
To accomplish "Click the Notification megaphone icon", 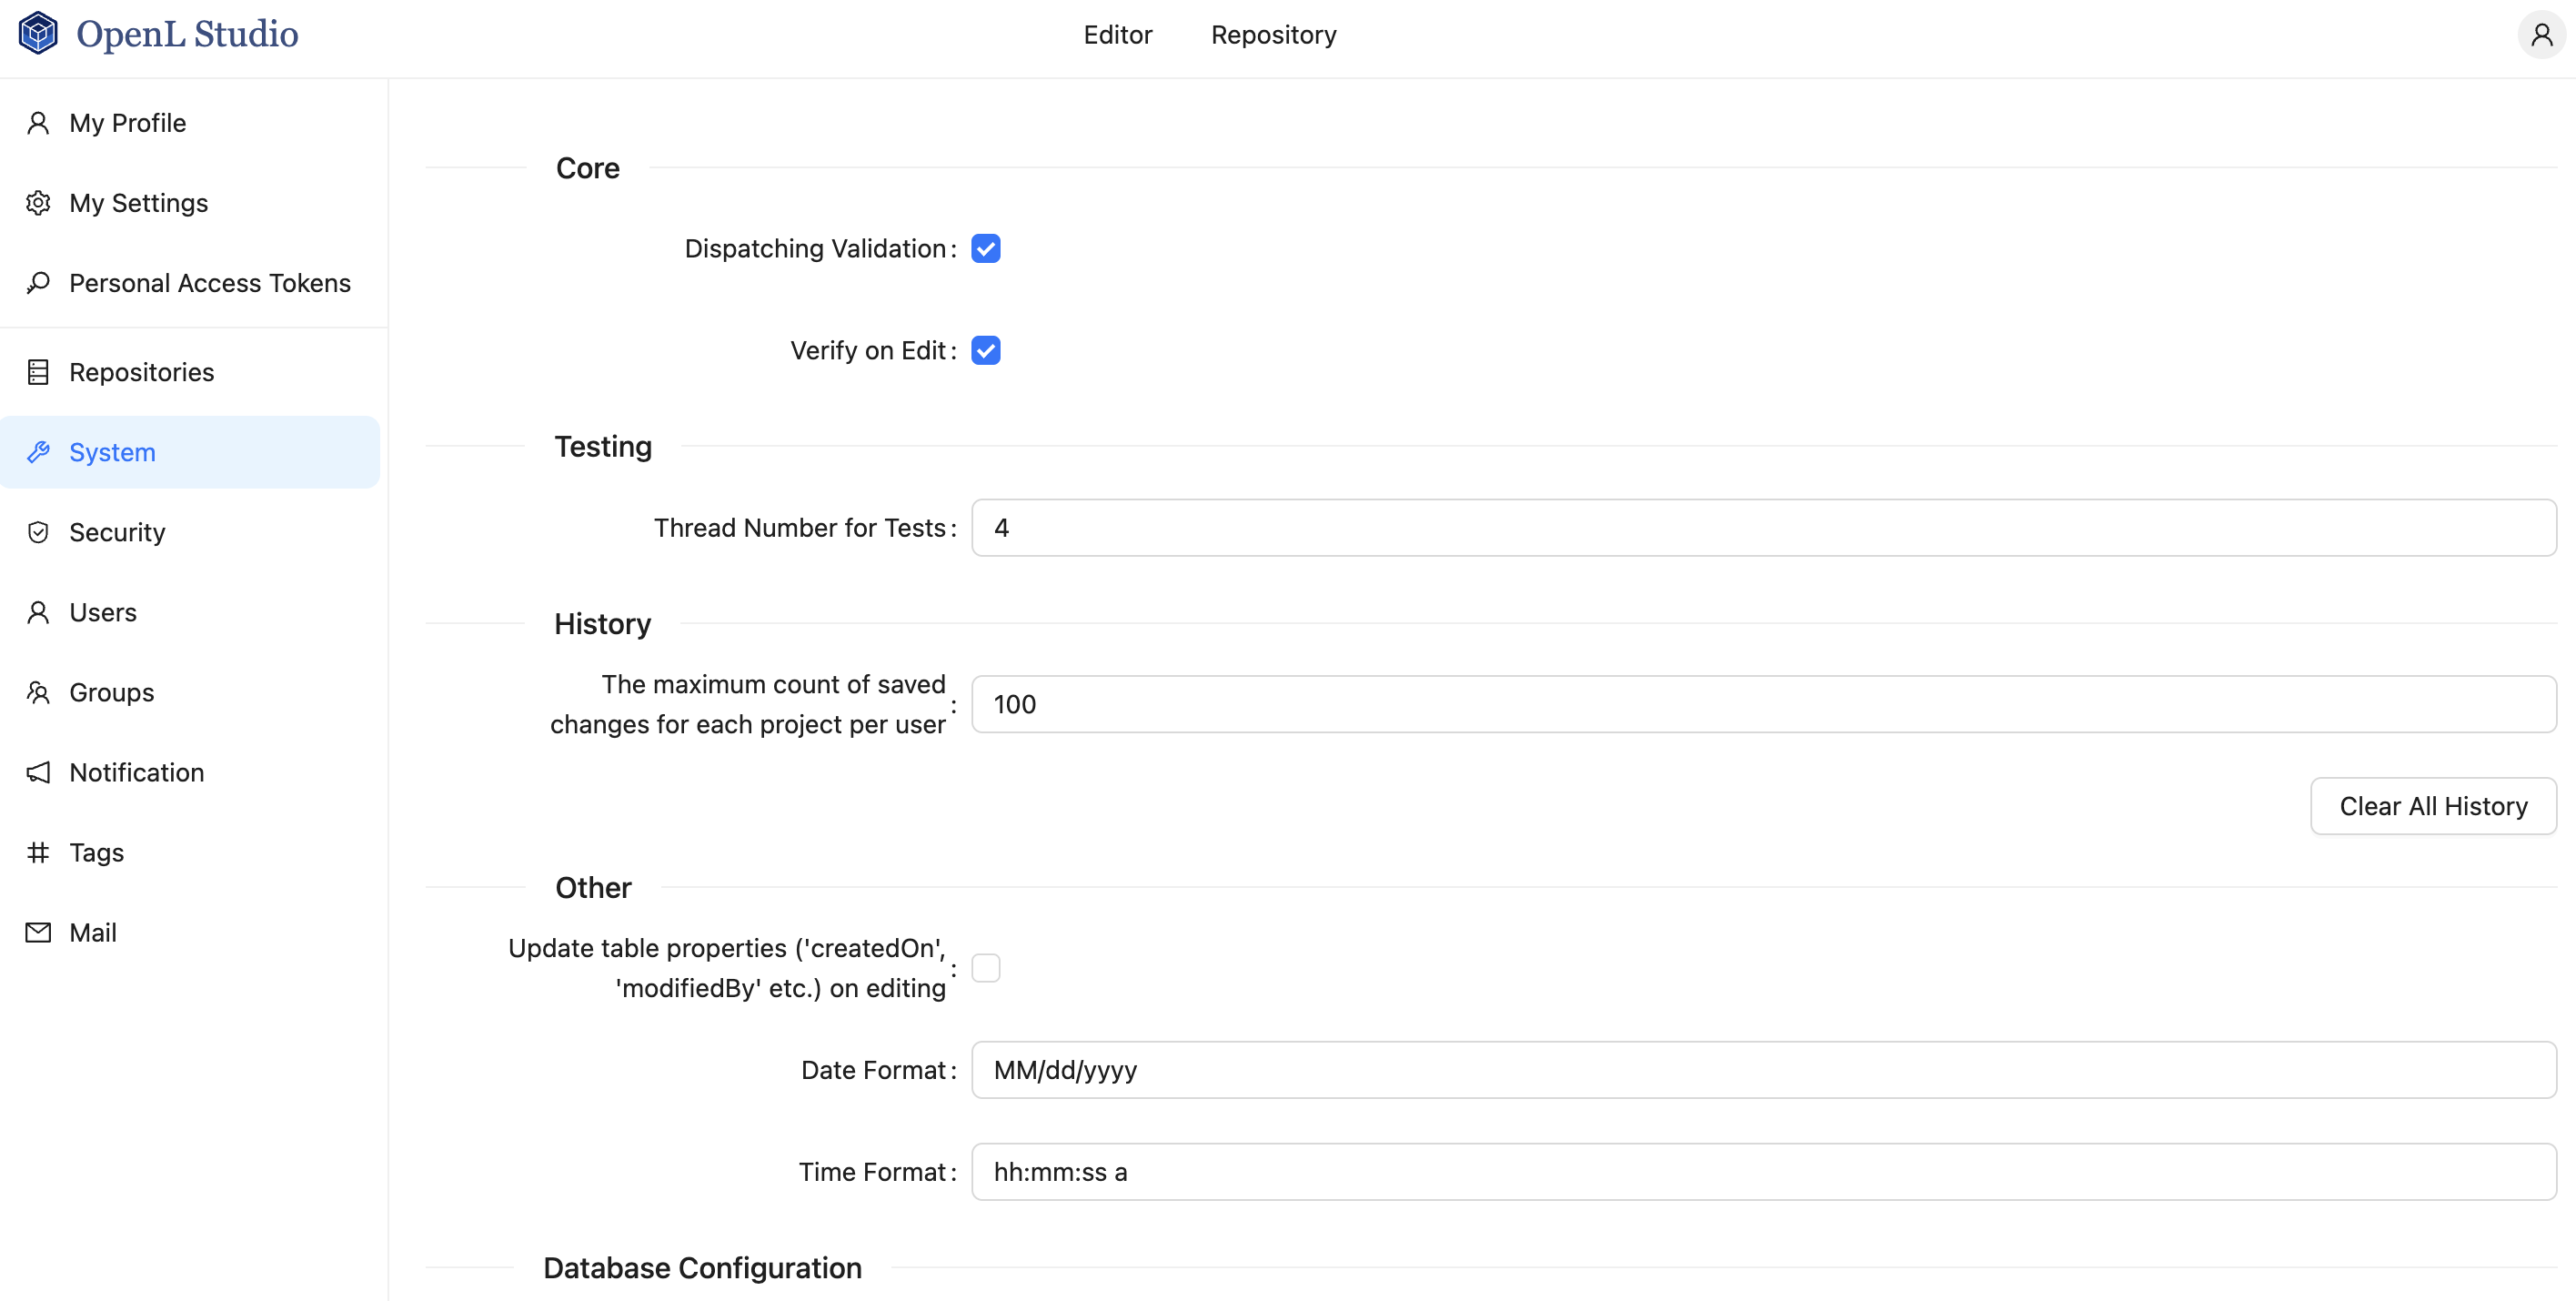I will (38, 772).
